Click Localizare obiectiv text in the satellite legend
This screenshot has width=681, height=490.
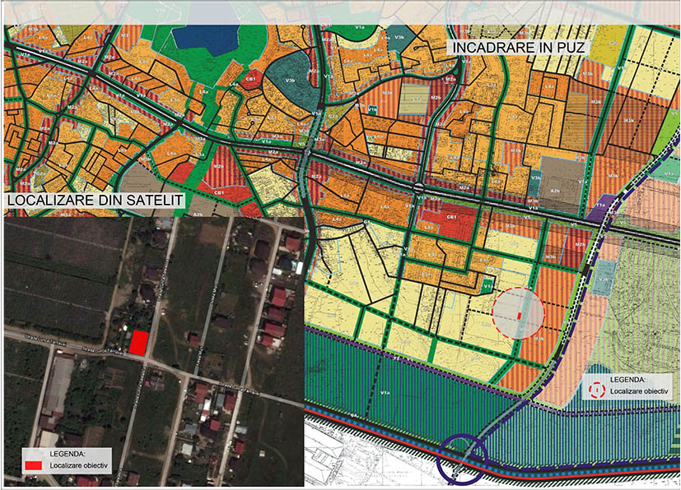[78, 466]
